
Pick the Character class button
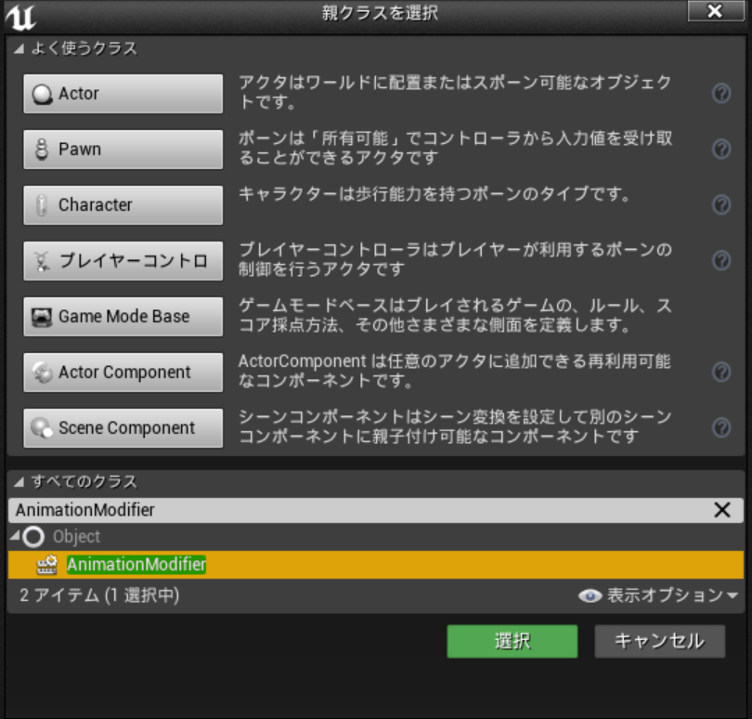pyautogui.click(x=123, y=205)
